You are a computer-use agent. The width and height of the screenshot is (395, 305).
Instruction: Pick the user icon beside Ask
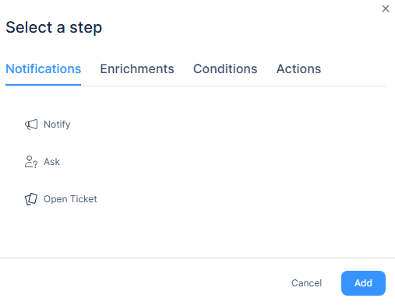(x=31, y=162)
